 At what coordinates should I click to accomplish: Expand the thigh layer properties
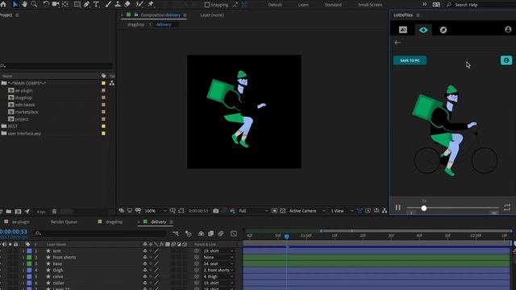(x=23, y=270)
